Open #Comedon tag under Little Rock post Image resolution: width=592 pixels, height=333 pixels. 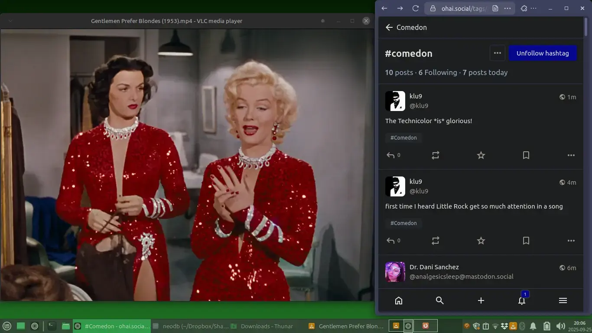pos(403,223)
